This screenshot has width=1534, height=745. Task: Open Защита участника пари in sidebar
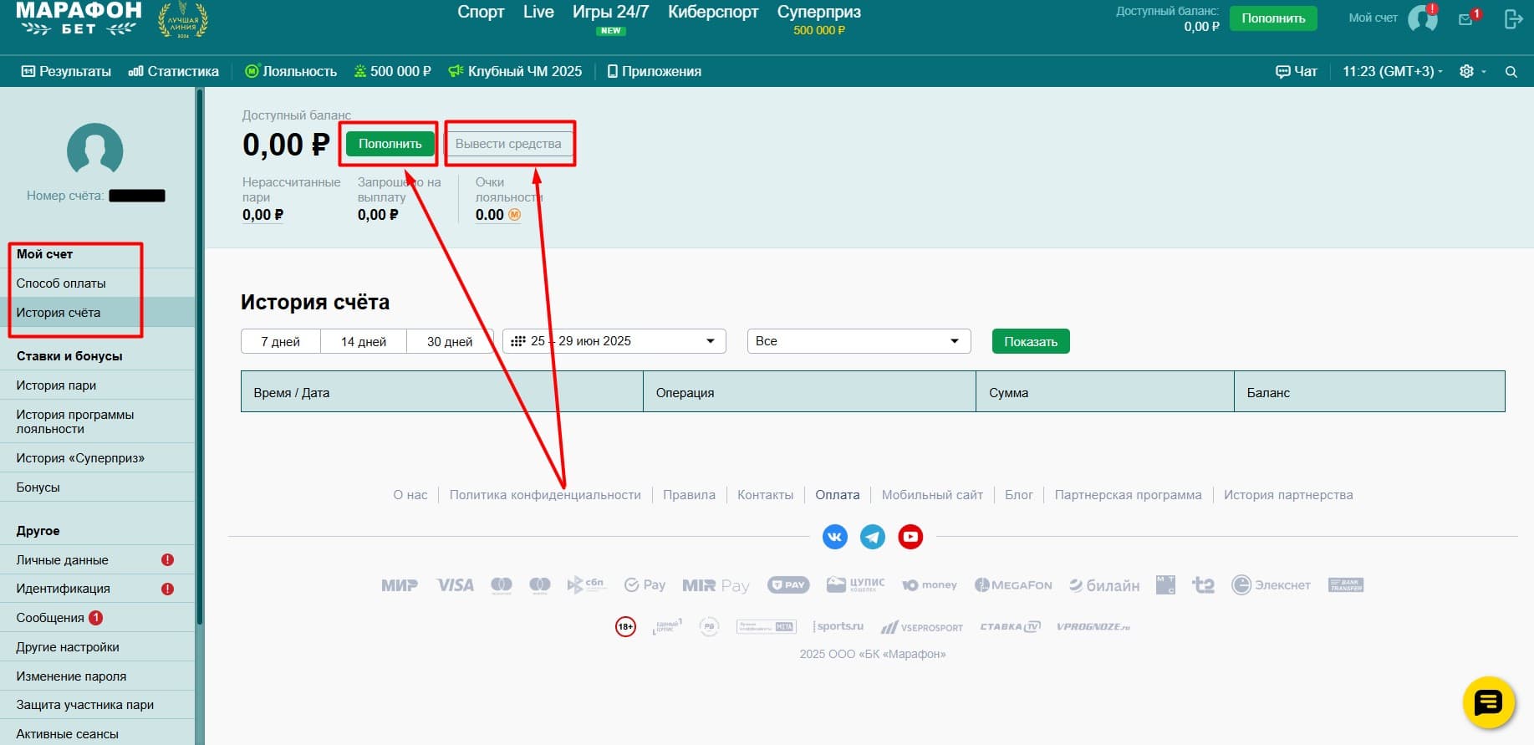click(97, 705)
